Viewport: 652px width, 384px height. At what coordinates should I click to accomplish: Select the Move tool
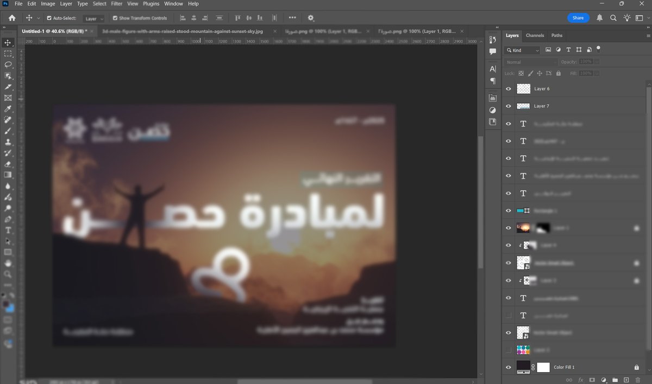(x=8, y=42)
